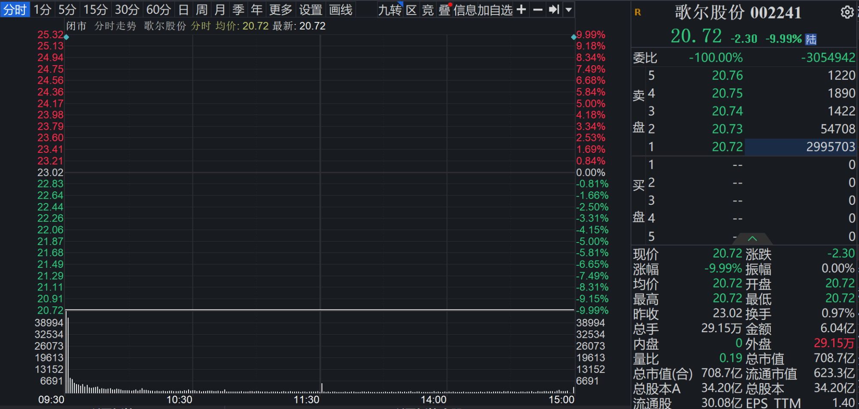The width and height of the screenshot is (859, 409).
Task: Click the 委比 value -100.00%
Action: pyautogui.click(x=716, y=58)
